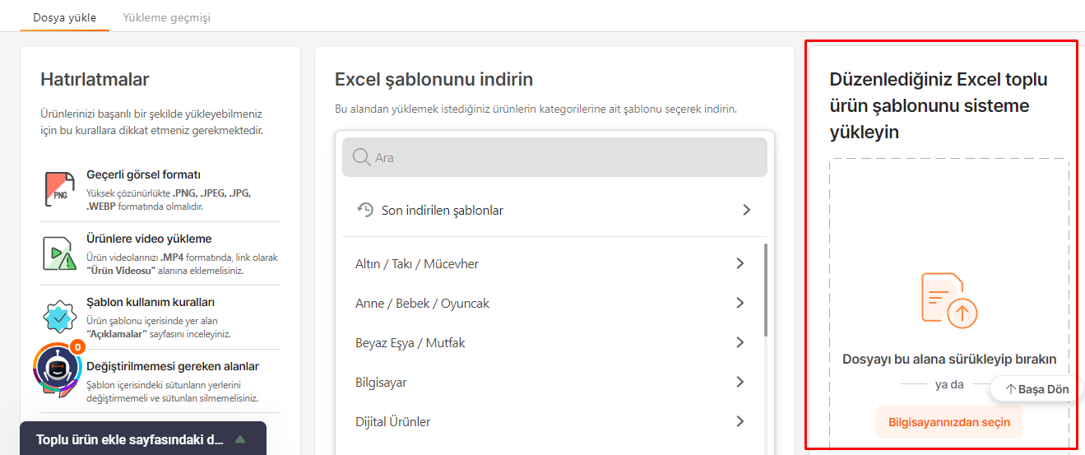The image size is (1085, 455).
Task: Expand the Dijital Ürünler chevron
Action: (740, 421)
